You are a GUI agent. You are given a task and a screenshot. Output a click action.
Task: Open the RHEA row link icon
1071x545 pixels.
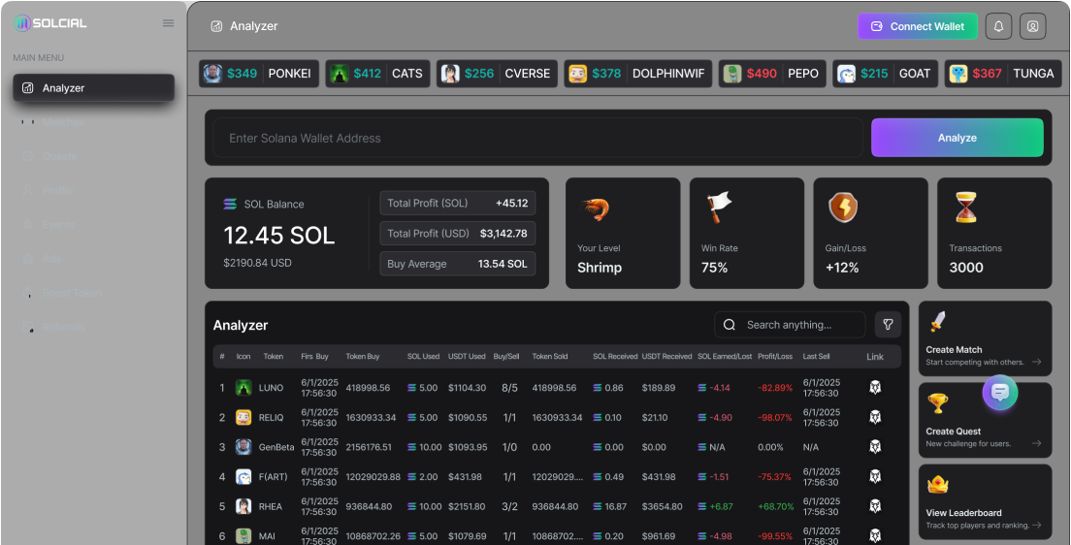click(x=875, y=506)
